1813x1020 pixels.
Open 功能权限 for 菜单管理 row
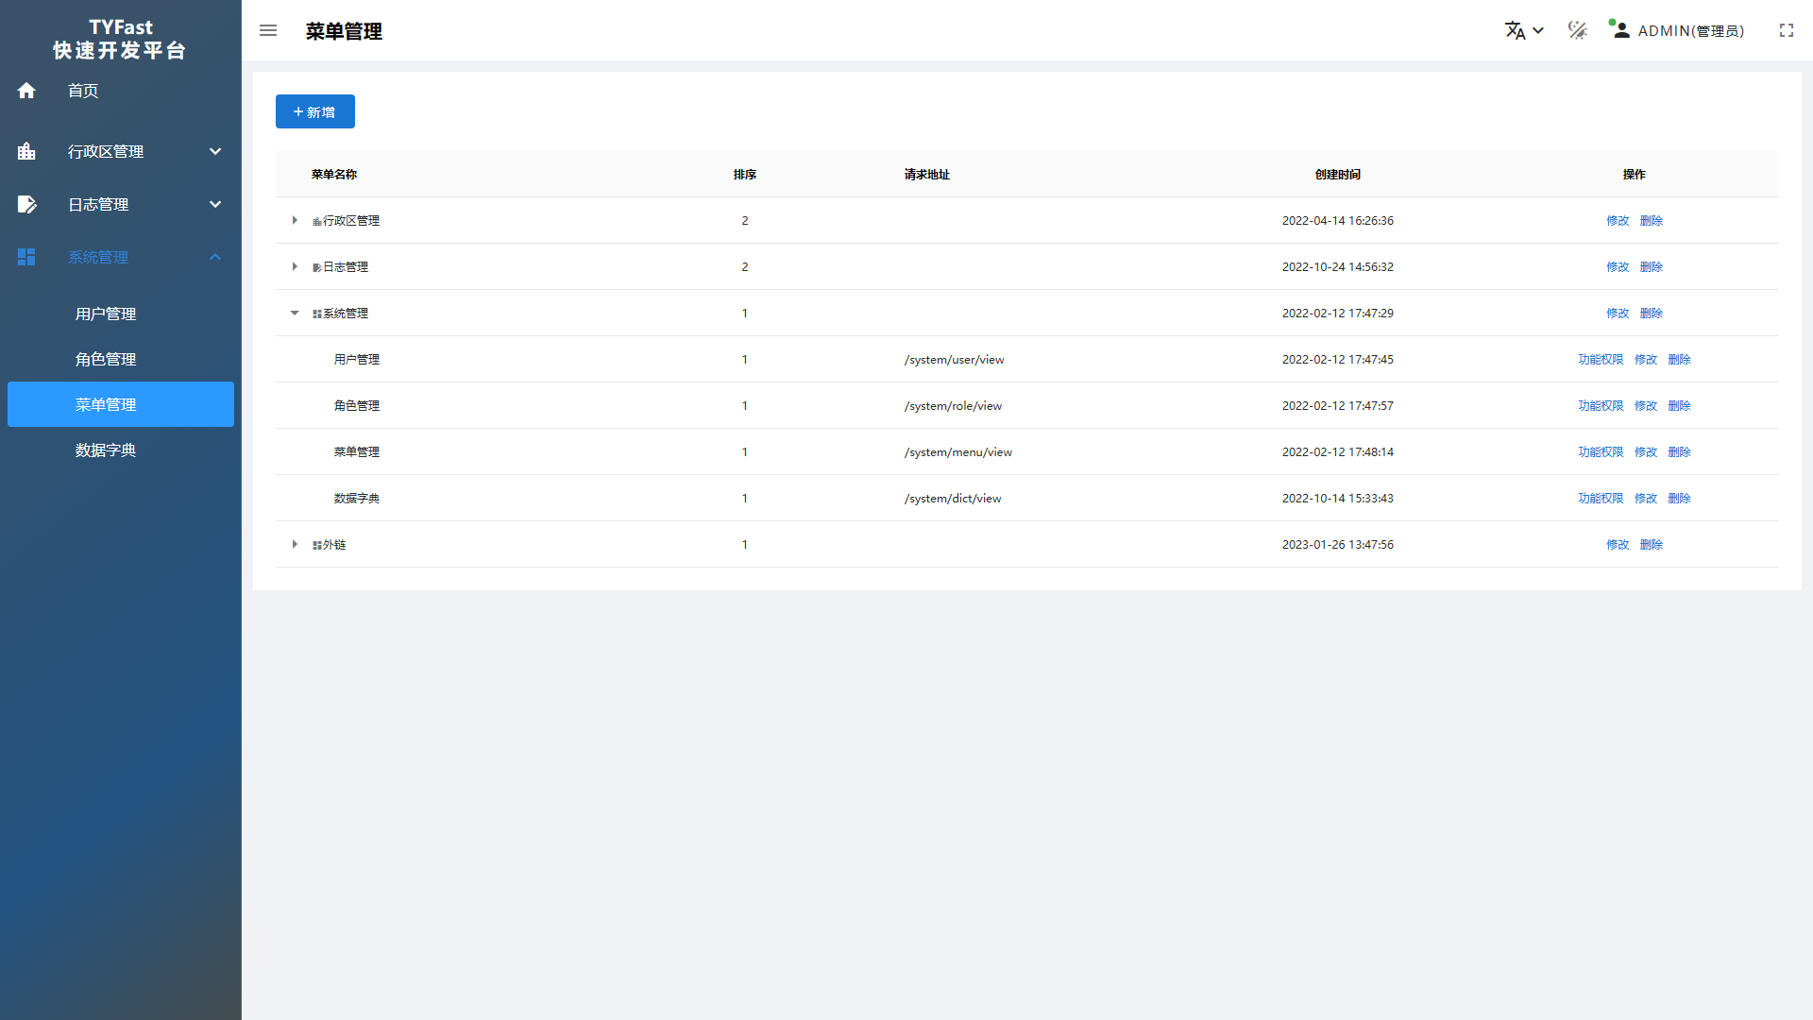click(1601, 451)
